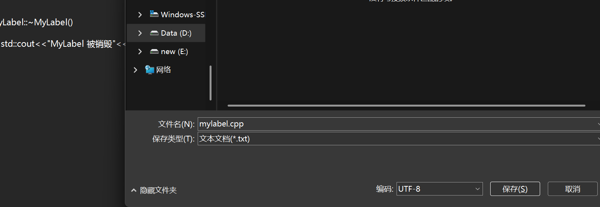Open the 保存类型 file type dropdown
Screen dimensions: 600x207
(399, 139)
